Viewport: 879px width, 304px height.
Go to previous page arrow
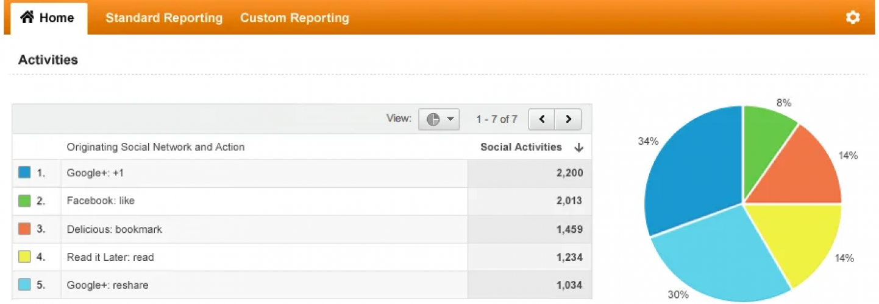point(542,119)
